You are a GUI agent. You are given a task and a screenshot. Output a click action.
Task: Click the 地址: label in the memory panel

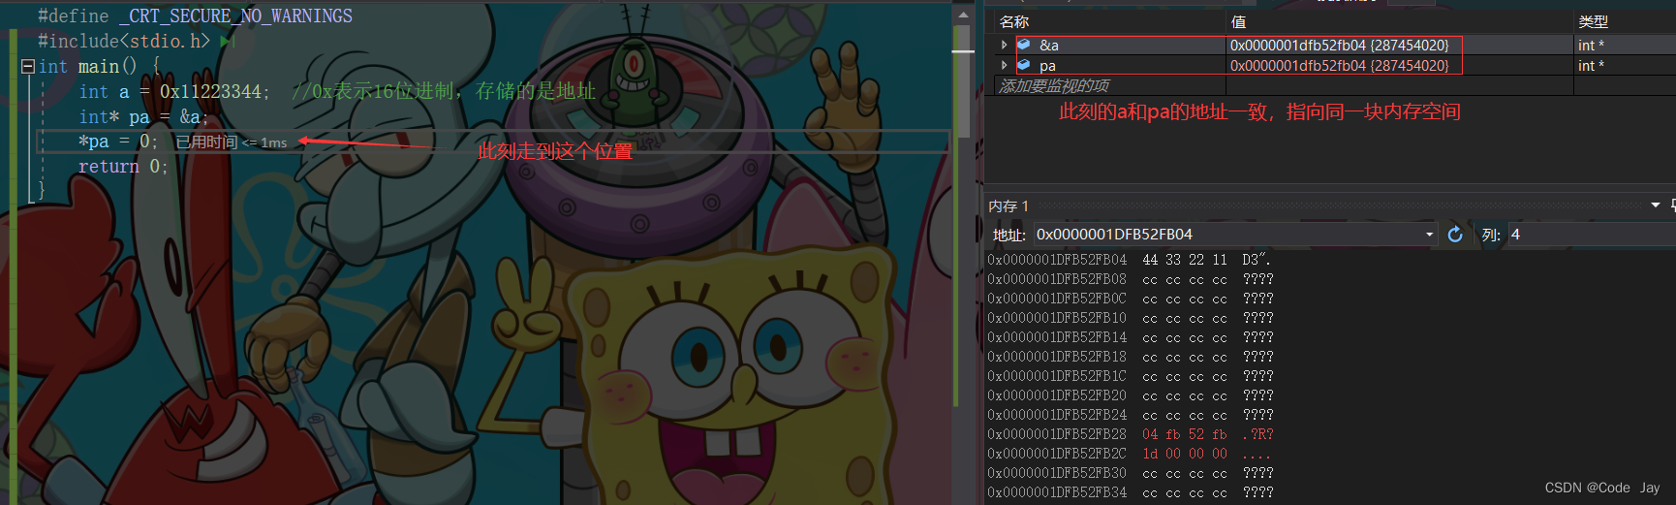(1009, 235)
